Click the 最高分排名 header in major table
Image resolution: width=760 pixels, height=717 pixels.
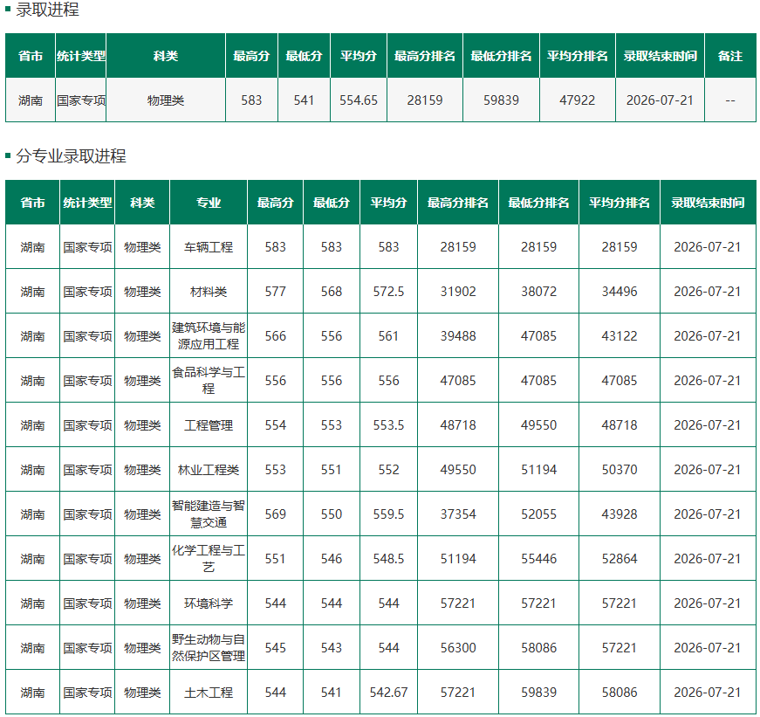[458, 203]
